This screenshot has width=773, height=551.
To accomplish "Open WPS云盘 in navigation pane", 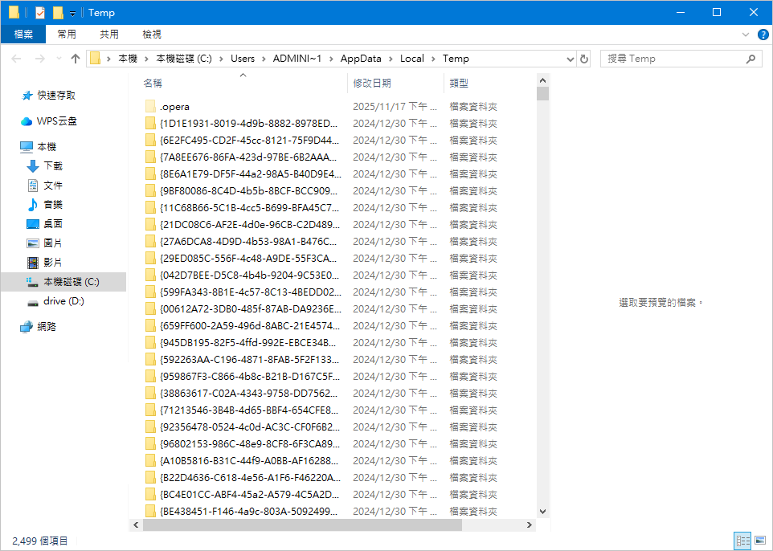I will pos(49,120).
